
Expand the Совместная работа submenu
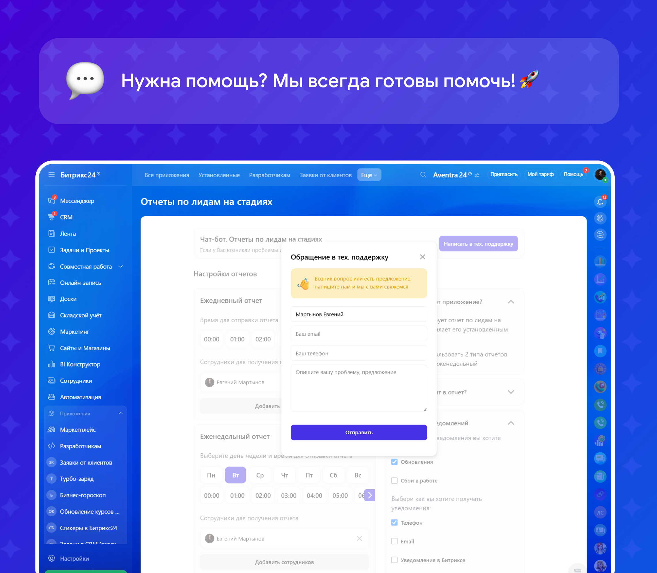pos(121,266)
